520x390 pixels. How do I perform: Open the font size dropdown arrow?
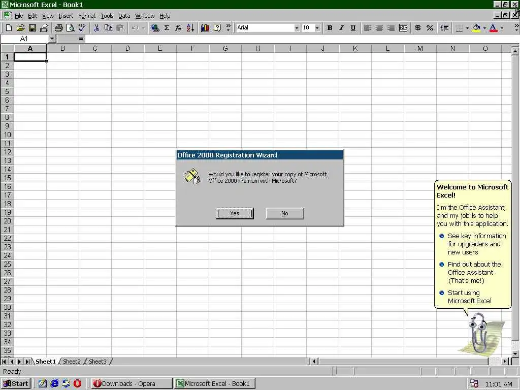point(317,28)
